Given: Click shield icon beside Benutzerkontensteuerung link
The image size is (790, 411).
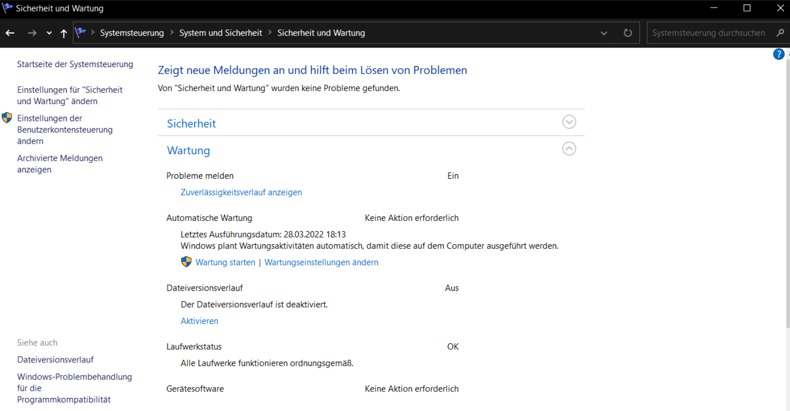Looking at the screenshot, I should point(7,118).
